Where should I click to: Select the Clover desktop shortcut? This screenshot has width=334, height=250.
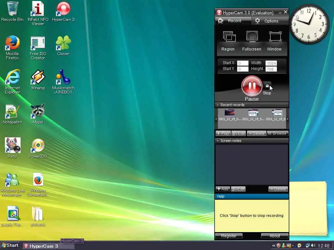63,46
